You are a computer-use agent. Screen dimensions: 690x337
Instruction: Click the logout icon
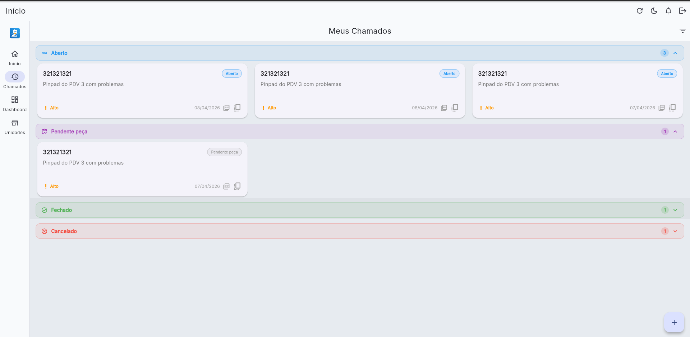682,11
